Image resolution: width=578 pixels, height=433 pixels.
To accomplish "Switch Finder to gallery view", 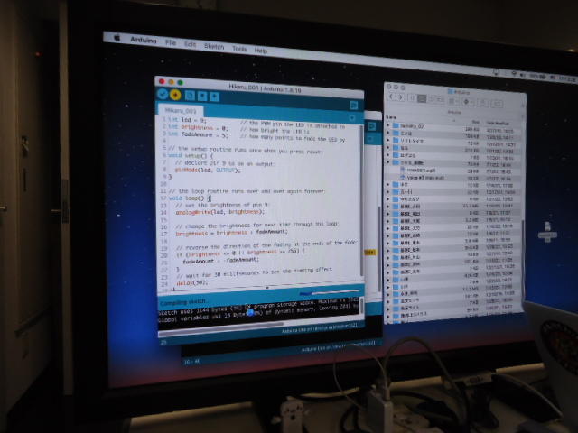I will tap(440, 99).
